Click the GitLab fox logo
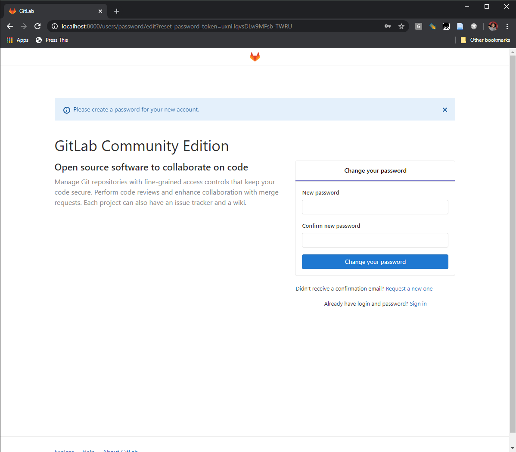This screenshot has height=452, width=516. click(x=255, y=56)
